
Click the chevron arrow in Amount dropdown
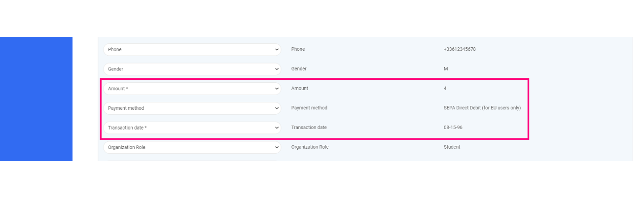tap(277, 89)
